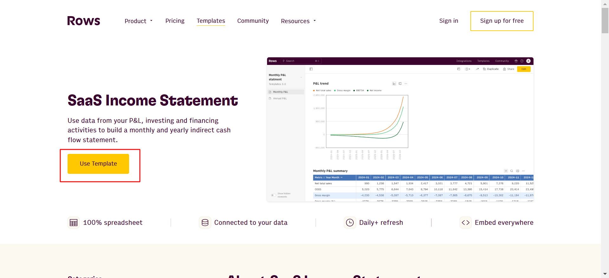609x278 pixels.
Task: Click Integrations in the preview top bar
Action: pos(464,61)
